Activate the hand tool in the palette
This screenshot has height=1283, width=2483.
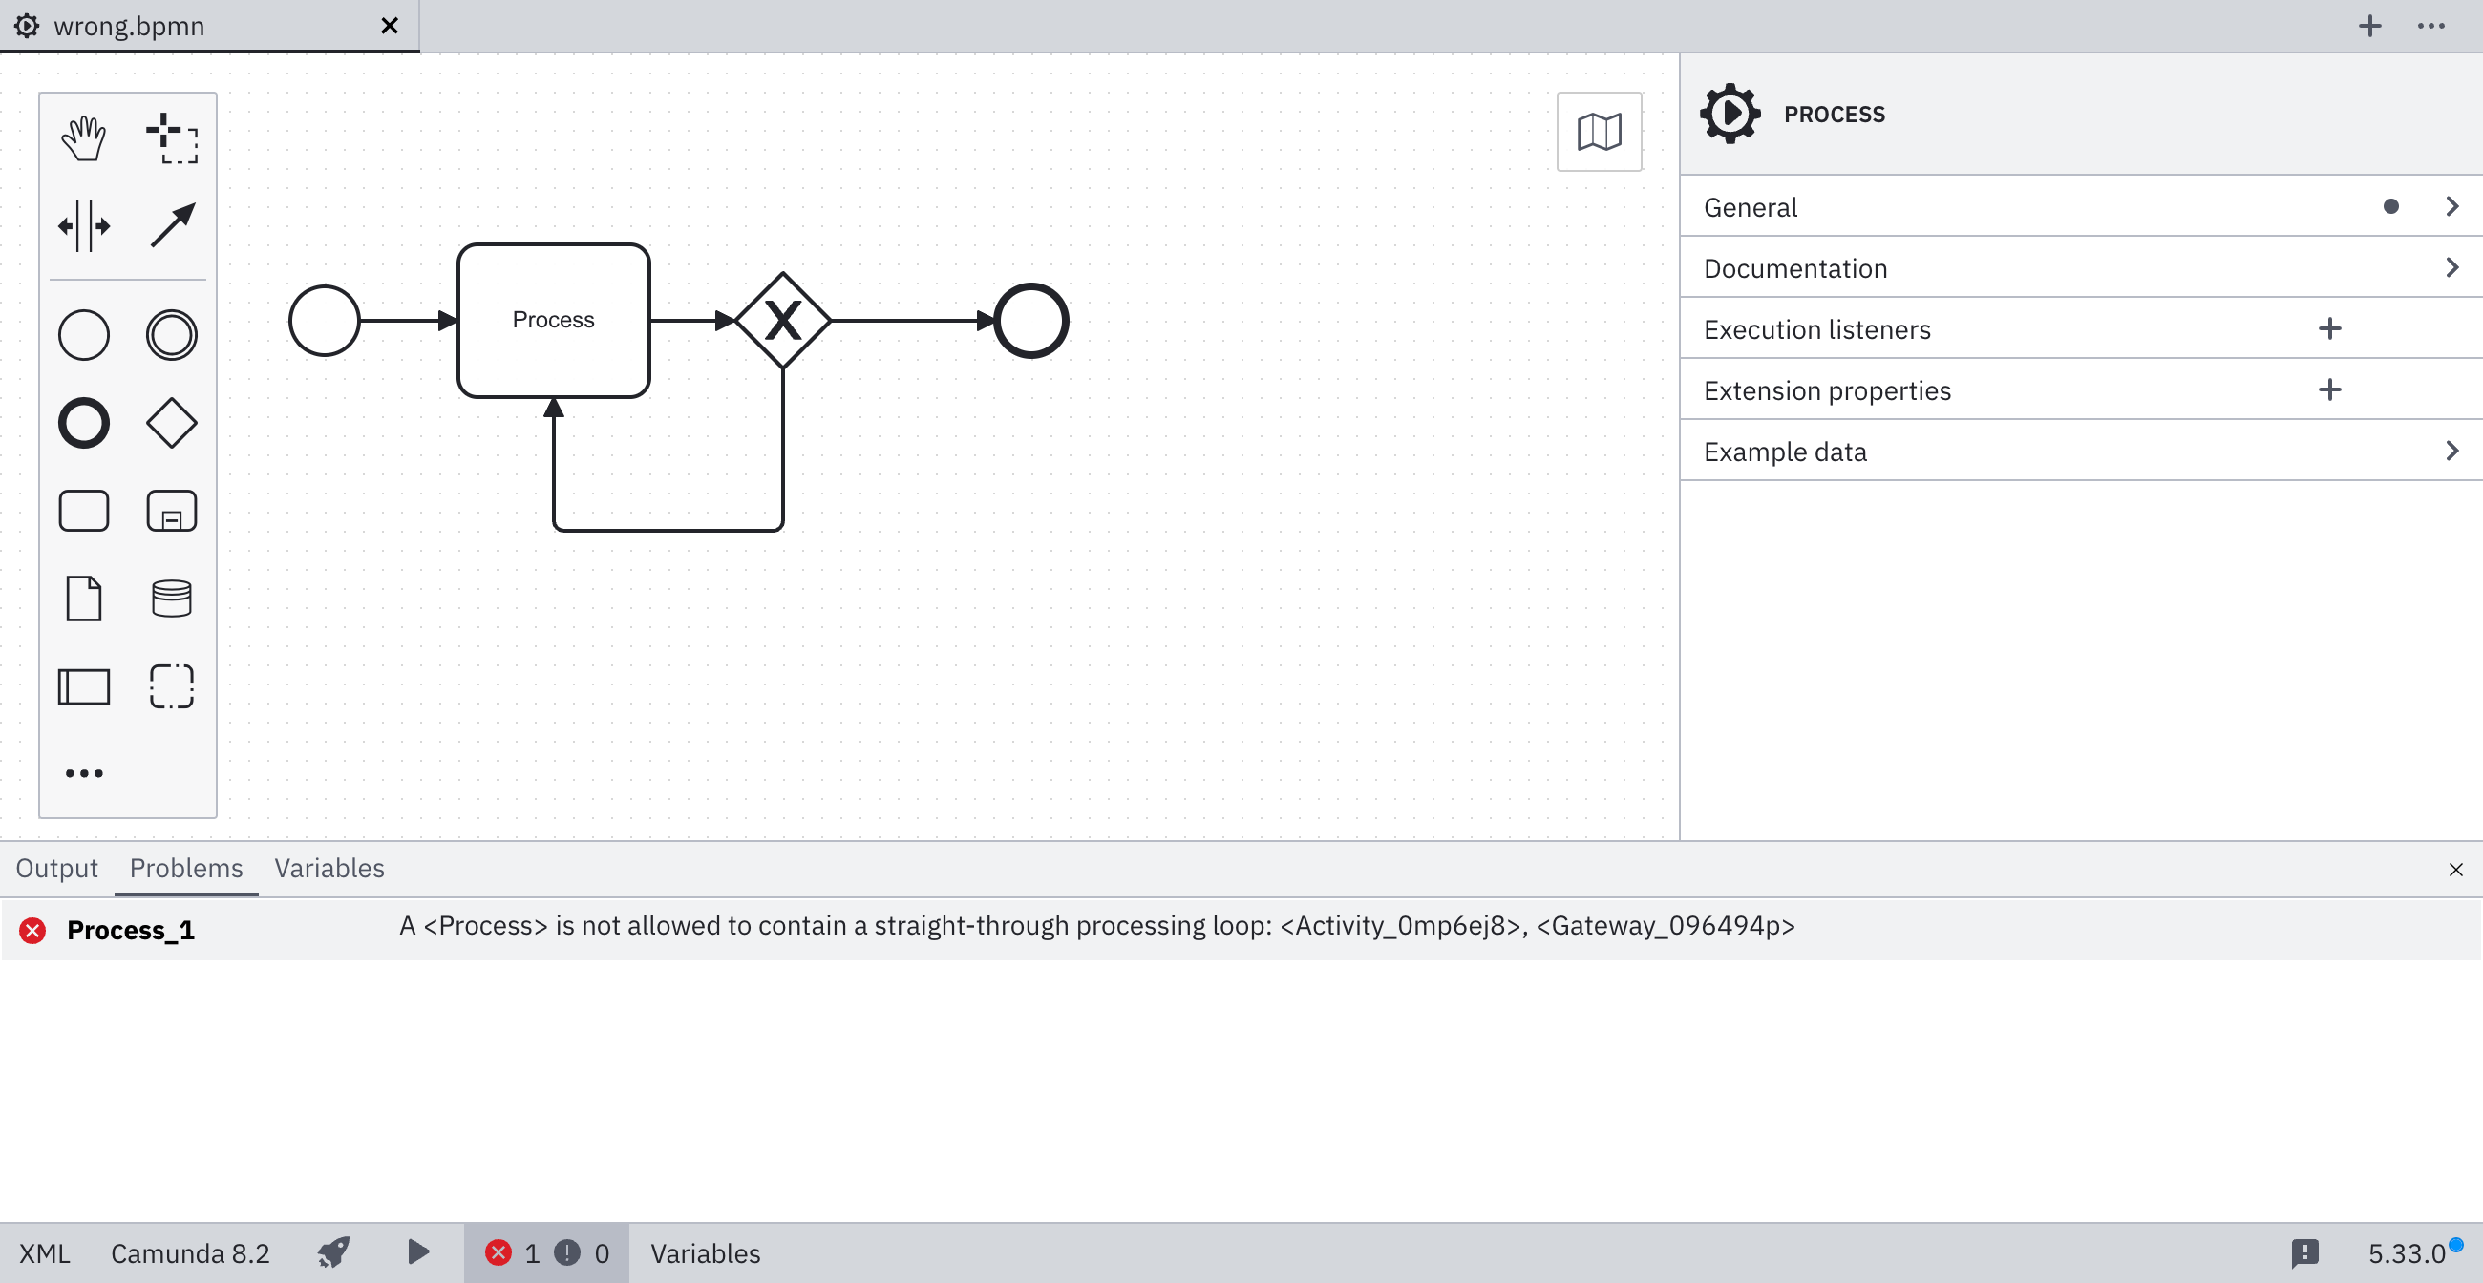coord(84,137)
